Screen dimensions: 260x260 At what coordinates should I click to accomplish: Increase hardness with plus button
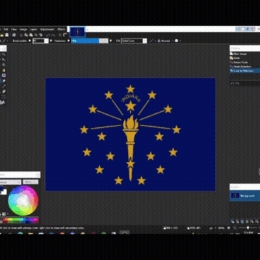(x=110, y=40)
